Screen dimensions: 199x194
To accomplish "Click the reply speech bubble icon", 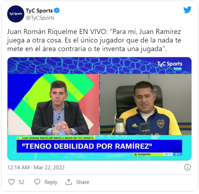I will point(37,182).
